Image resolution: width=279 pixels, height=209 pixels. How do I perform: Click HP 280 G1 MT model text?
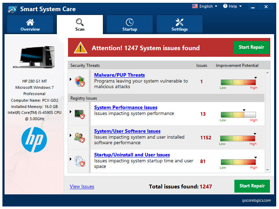click(35, 81)
